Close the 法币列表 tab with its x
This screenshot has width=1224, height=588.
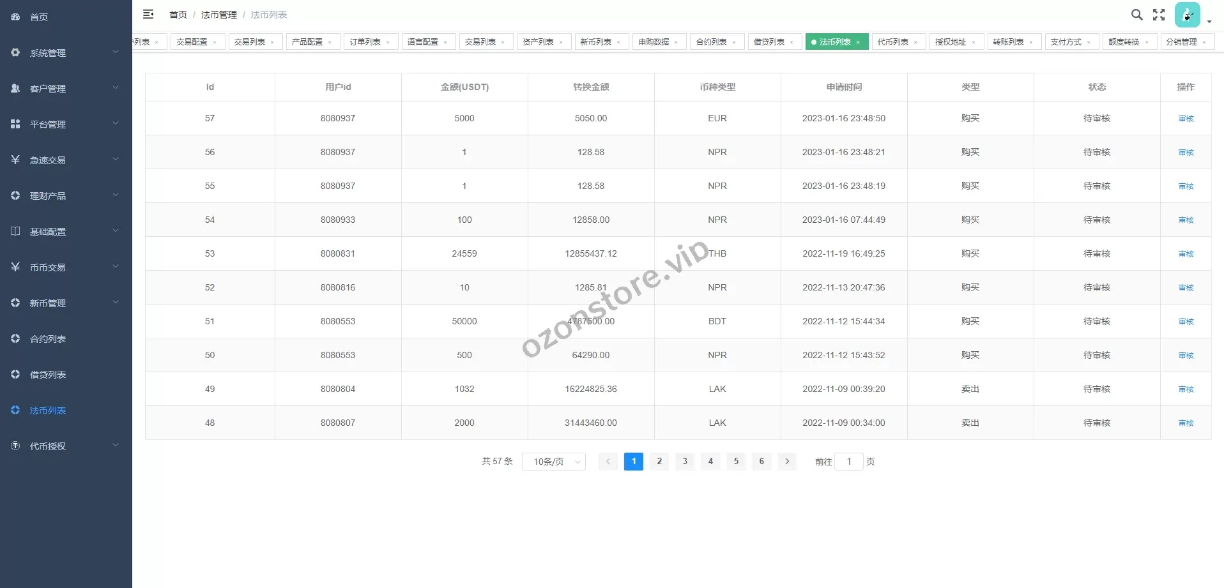(x=858, y=42)
